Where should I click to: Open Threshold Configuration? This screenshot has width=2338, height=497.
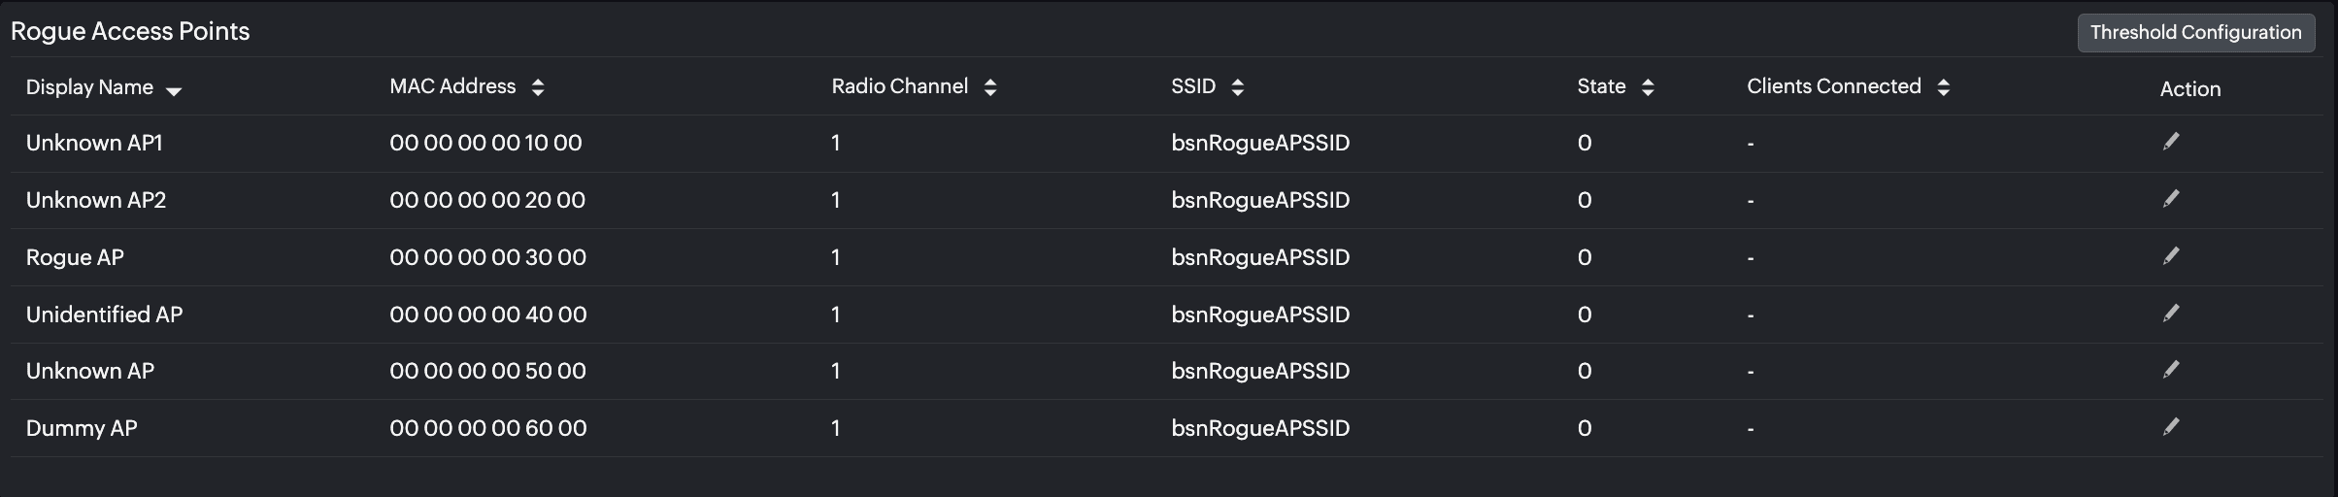pyautogui.click(x=2195, y=33)
